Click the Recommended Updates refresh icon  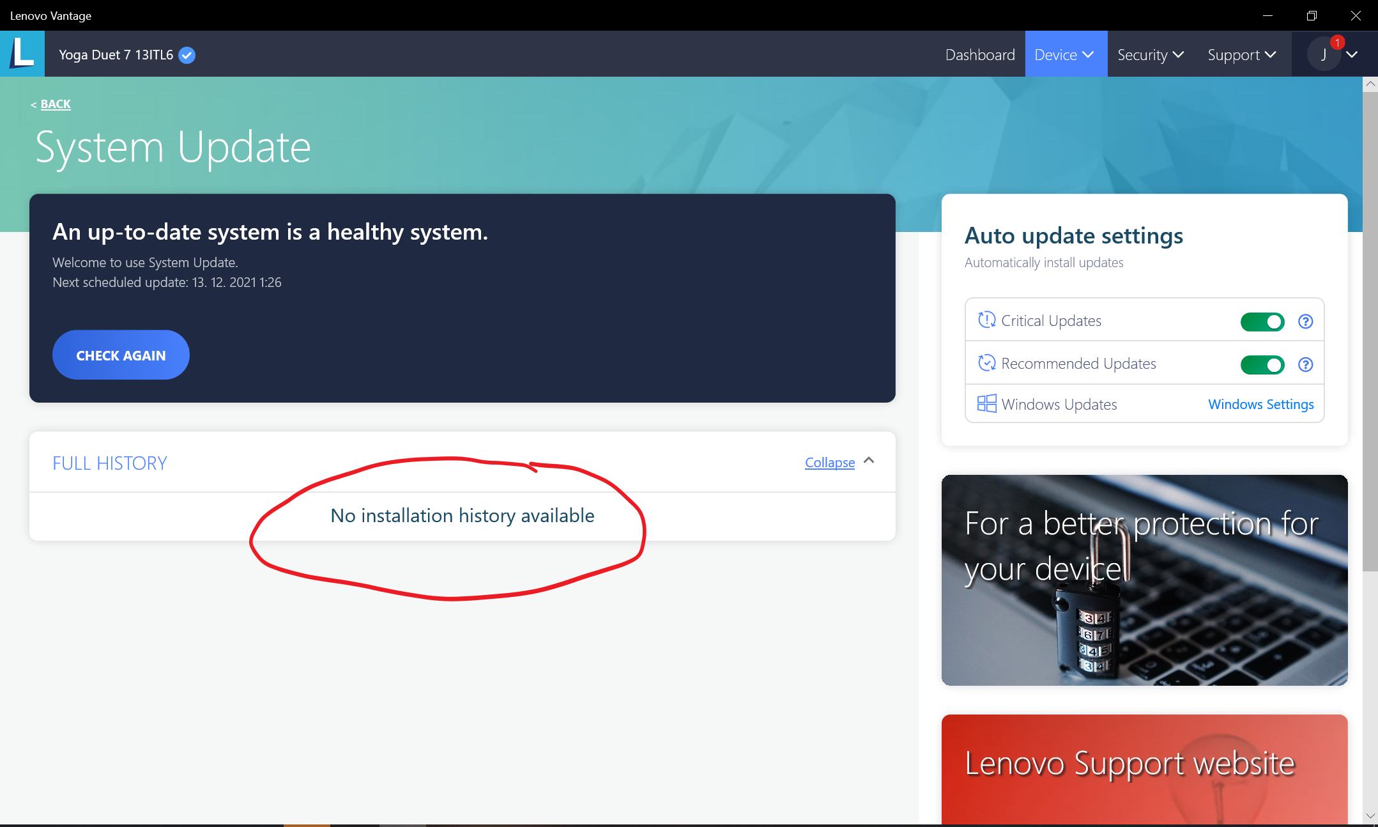tap(986, 363)
